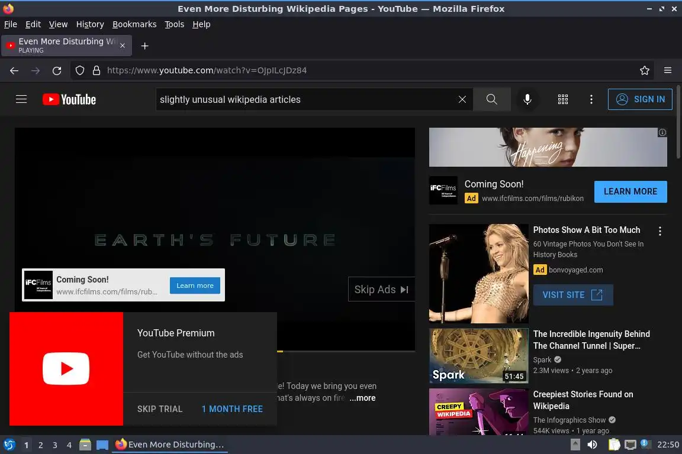Open Firefox application hamburger menu
Screen dimensions: 682x454
click(668, 70)
